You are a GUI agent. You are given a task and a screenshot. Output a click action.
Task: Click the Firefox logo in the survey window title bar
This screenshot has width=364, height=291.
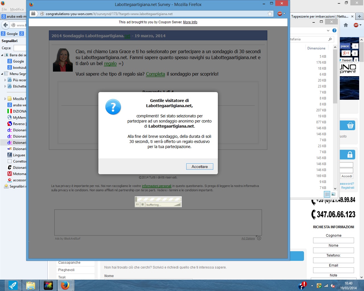pyautogui.click(x=31, y=4)
